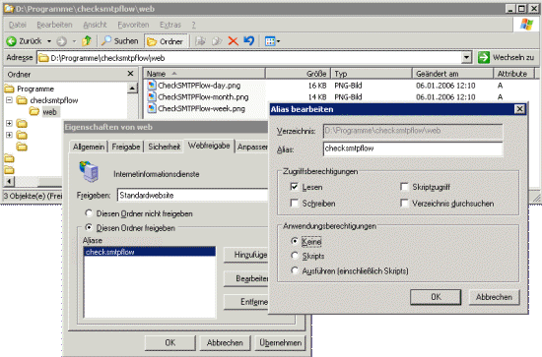
Task: Switch to the Sicherheit tab
Action: (x=165, y=147)
